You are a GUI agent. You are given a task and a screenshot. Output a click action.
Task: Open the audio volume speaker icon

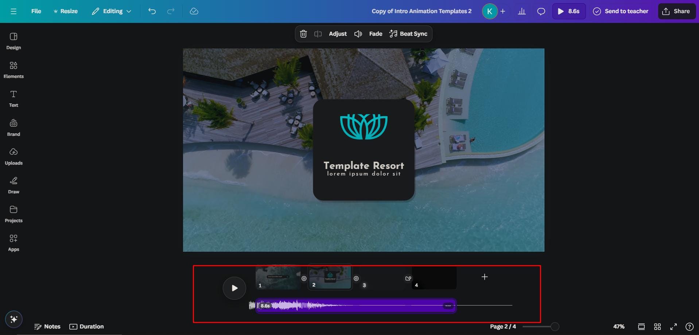[x=358, y=34]
